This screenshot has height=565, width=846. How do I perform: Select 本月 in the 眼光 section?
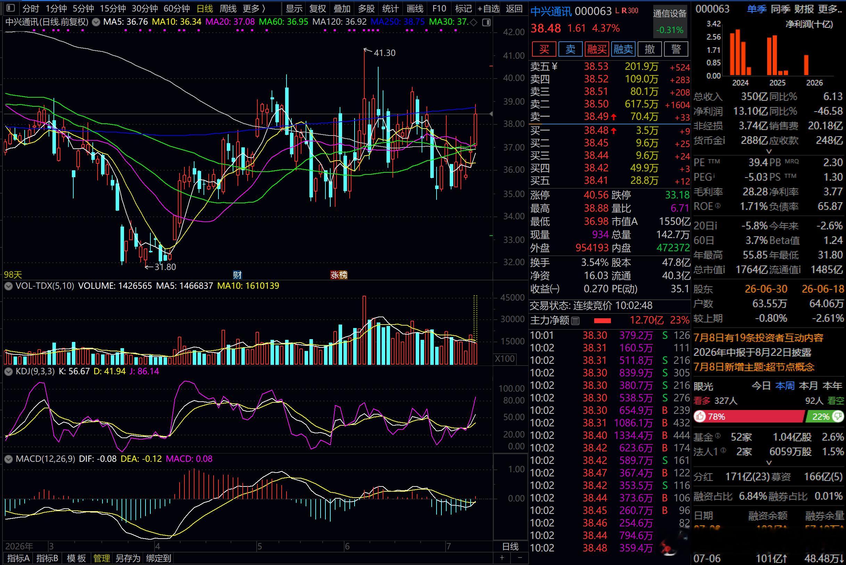[808, 386]
